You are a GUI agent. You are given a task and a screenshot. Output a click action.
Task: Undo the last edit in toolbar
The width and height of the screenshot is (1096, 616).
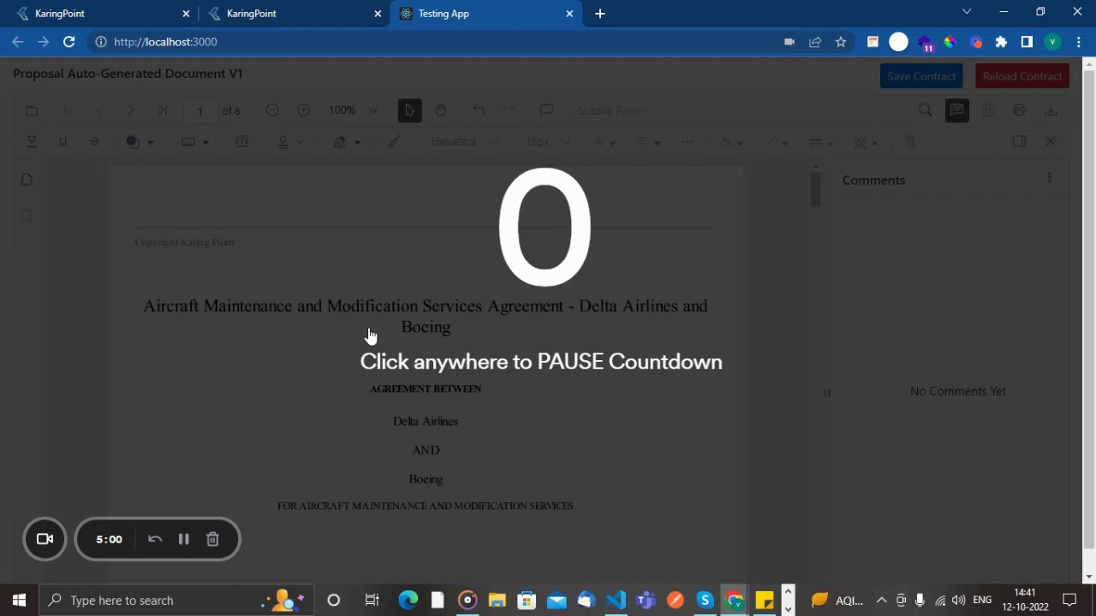[x=479, y=110]
